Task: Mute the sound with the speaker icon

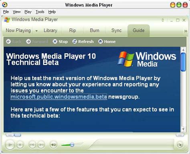Action: point(53,144)
